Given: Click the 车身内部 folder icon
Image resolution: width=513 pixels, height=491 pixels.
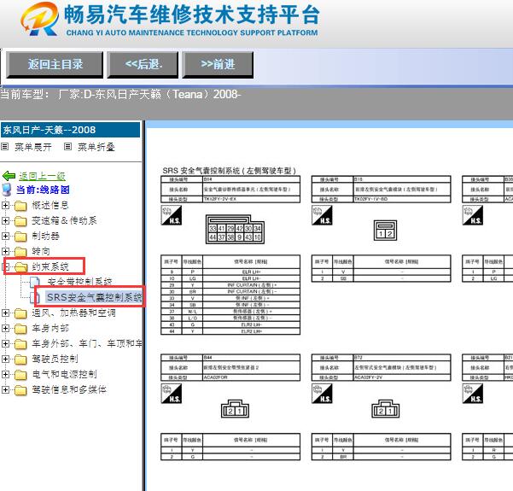Looking at the screenshot, I should pos(20,329).
